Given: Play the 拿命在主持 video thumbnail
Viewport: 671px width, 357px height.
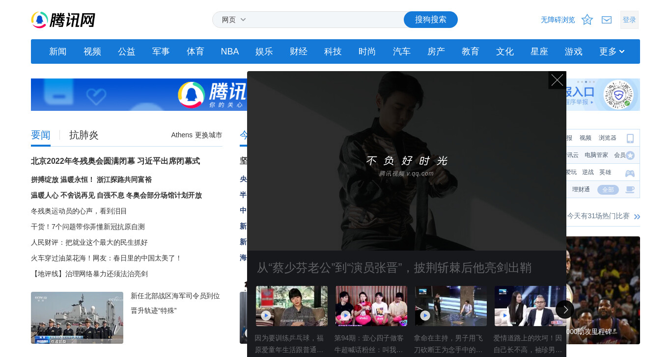Looking at the screenshot, I should (x=451, y=306).
